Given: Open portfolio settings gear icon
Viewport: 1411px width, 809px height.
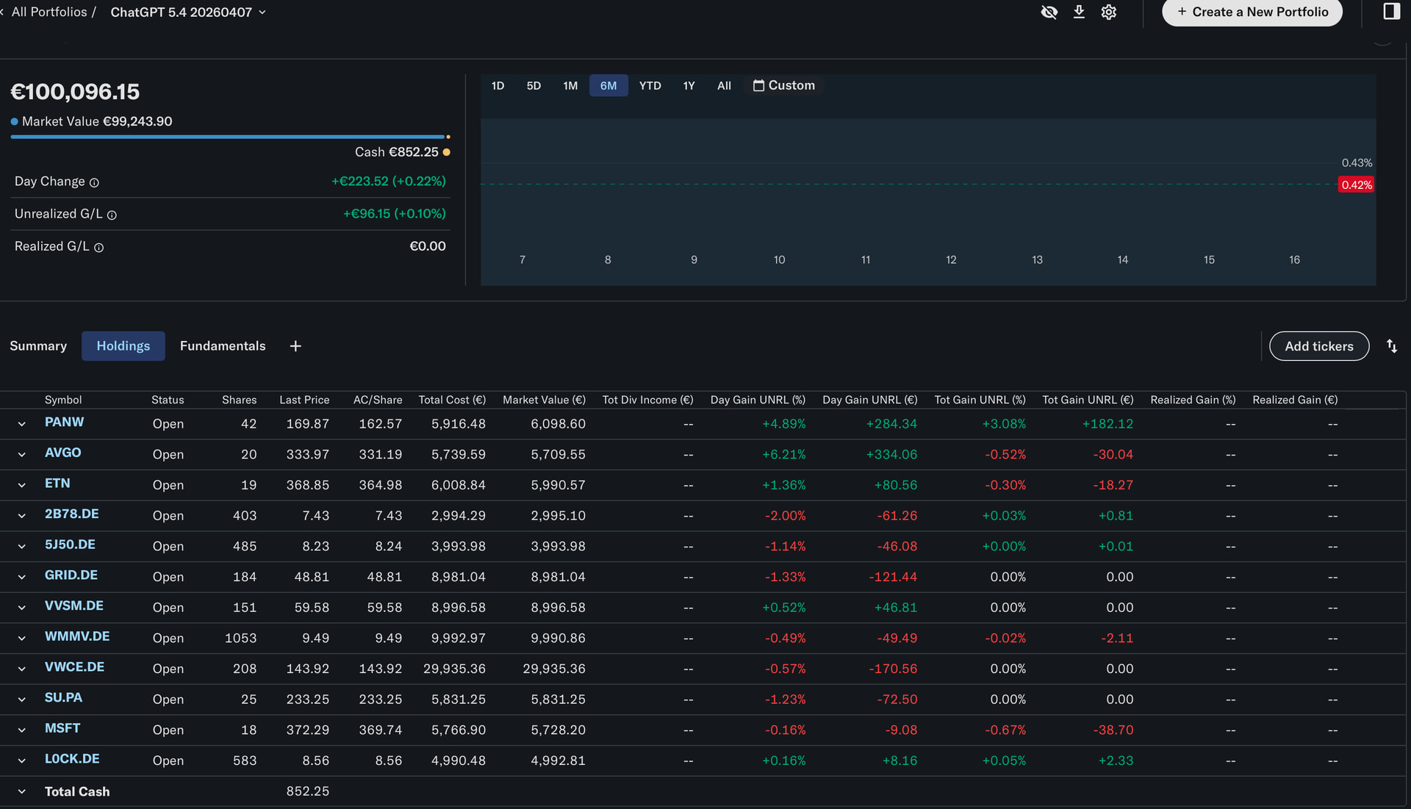Looking at the screenshot, I should [x=1109, y=12].
